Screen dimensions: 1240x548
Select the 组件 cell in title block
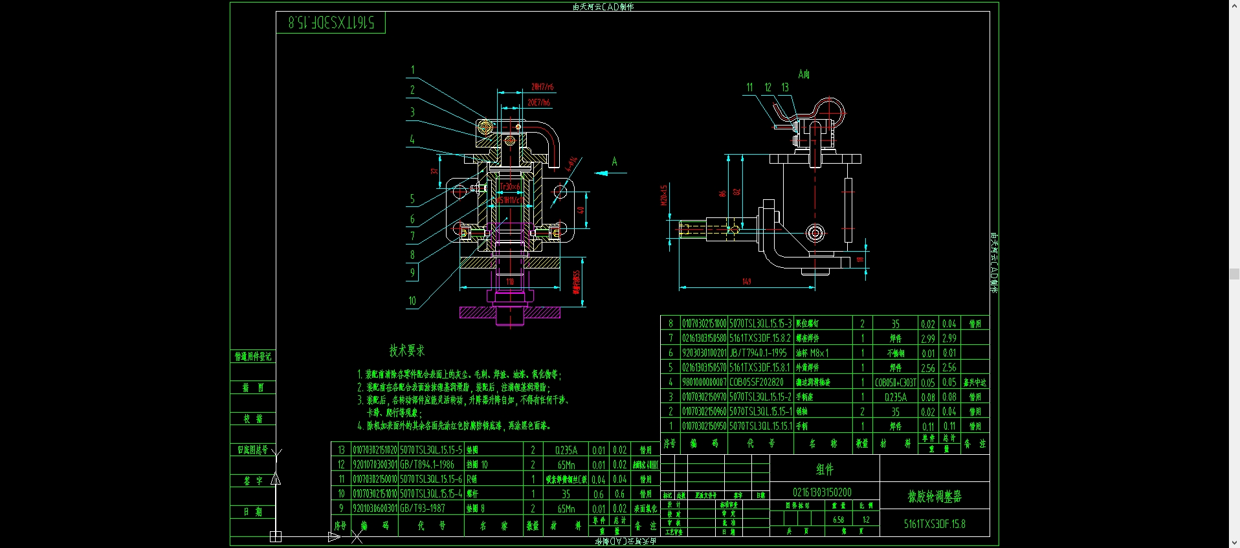point(825,469)
